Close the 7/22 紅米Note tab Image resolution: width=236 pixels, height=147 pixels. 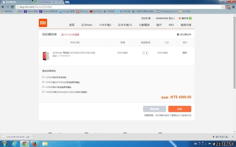62,2
